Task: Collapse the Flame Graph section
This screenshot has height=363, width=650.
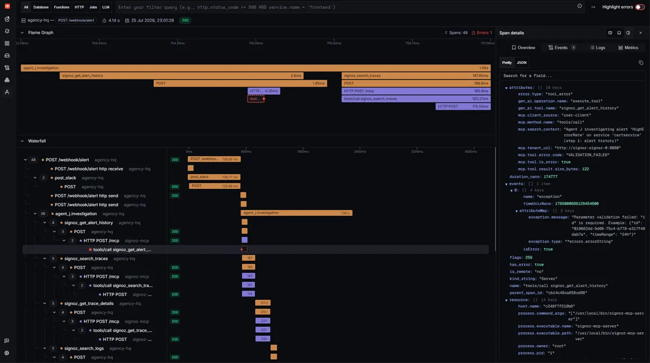Action: pos(22,32)
